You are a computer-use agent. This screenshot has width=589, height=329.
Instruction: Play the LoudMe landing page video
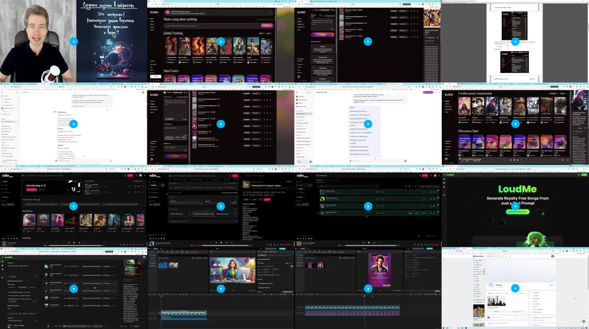coord(515,206)
